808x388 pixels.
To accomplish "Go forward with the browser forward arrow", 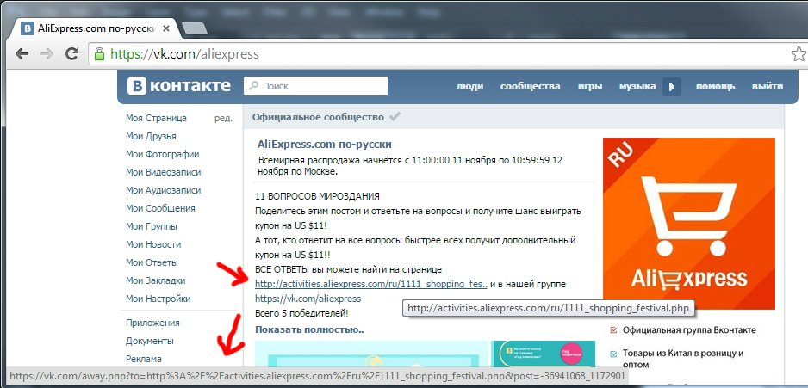I will pyautogui.click(x=47, y=54).
